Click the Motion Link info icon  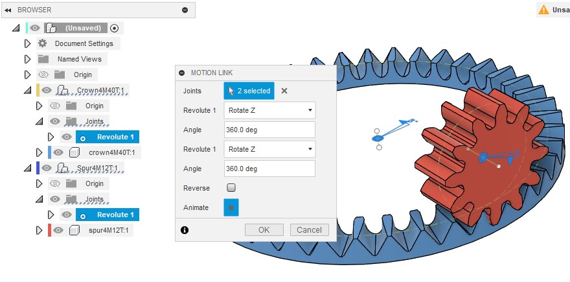pyautogui.click(x=185, y=229)
